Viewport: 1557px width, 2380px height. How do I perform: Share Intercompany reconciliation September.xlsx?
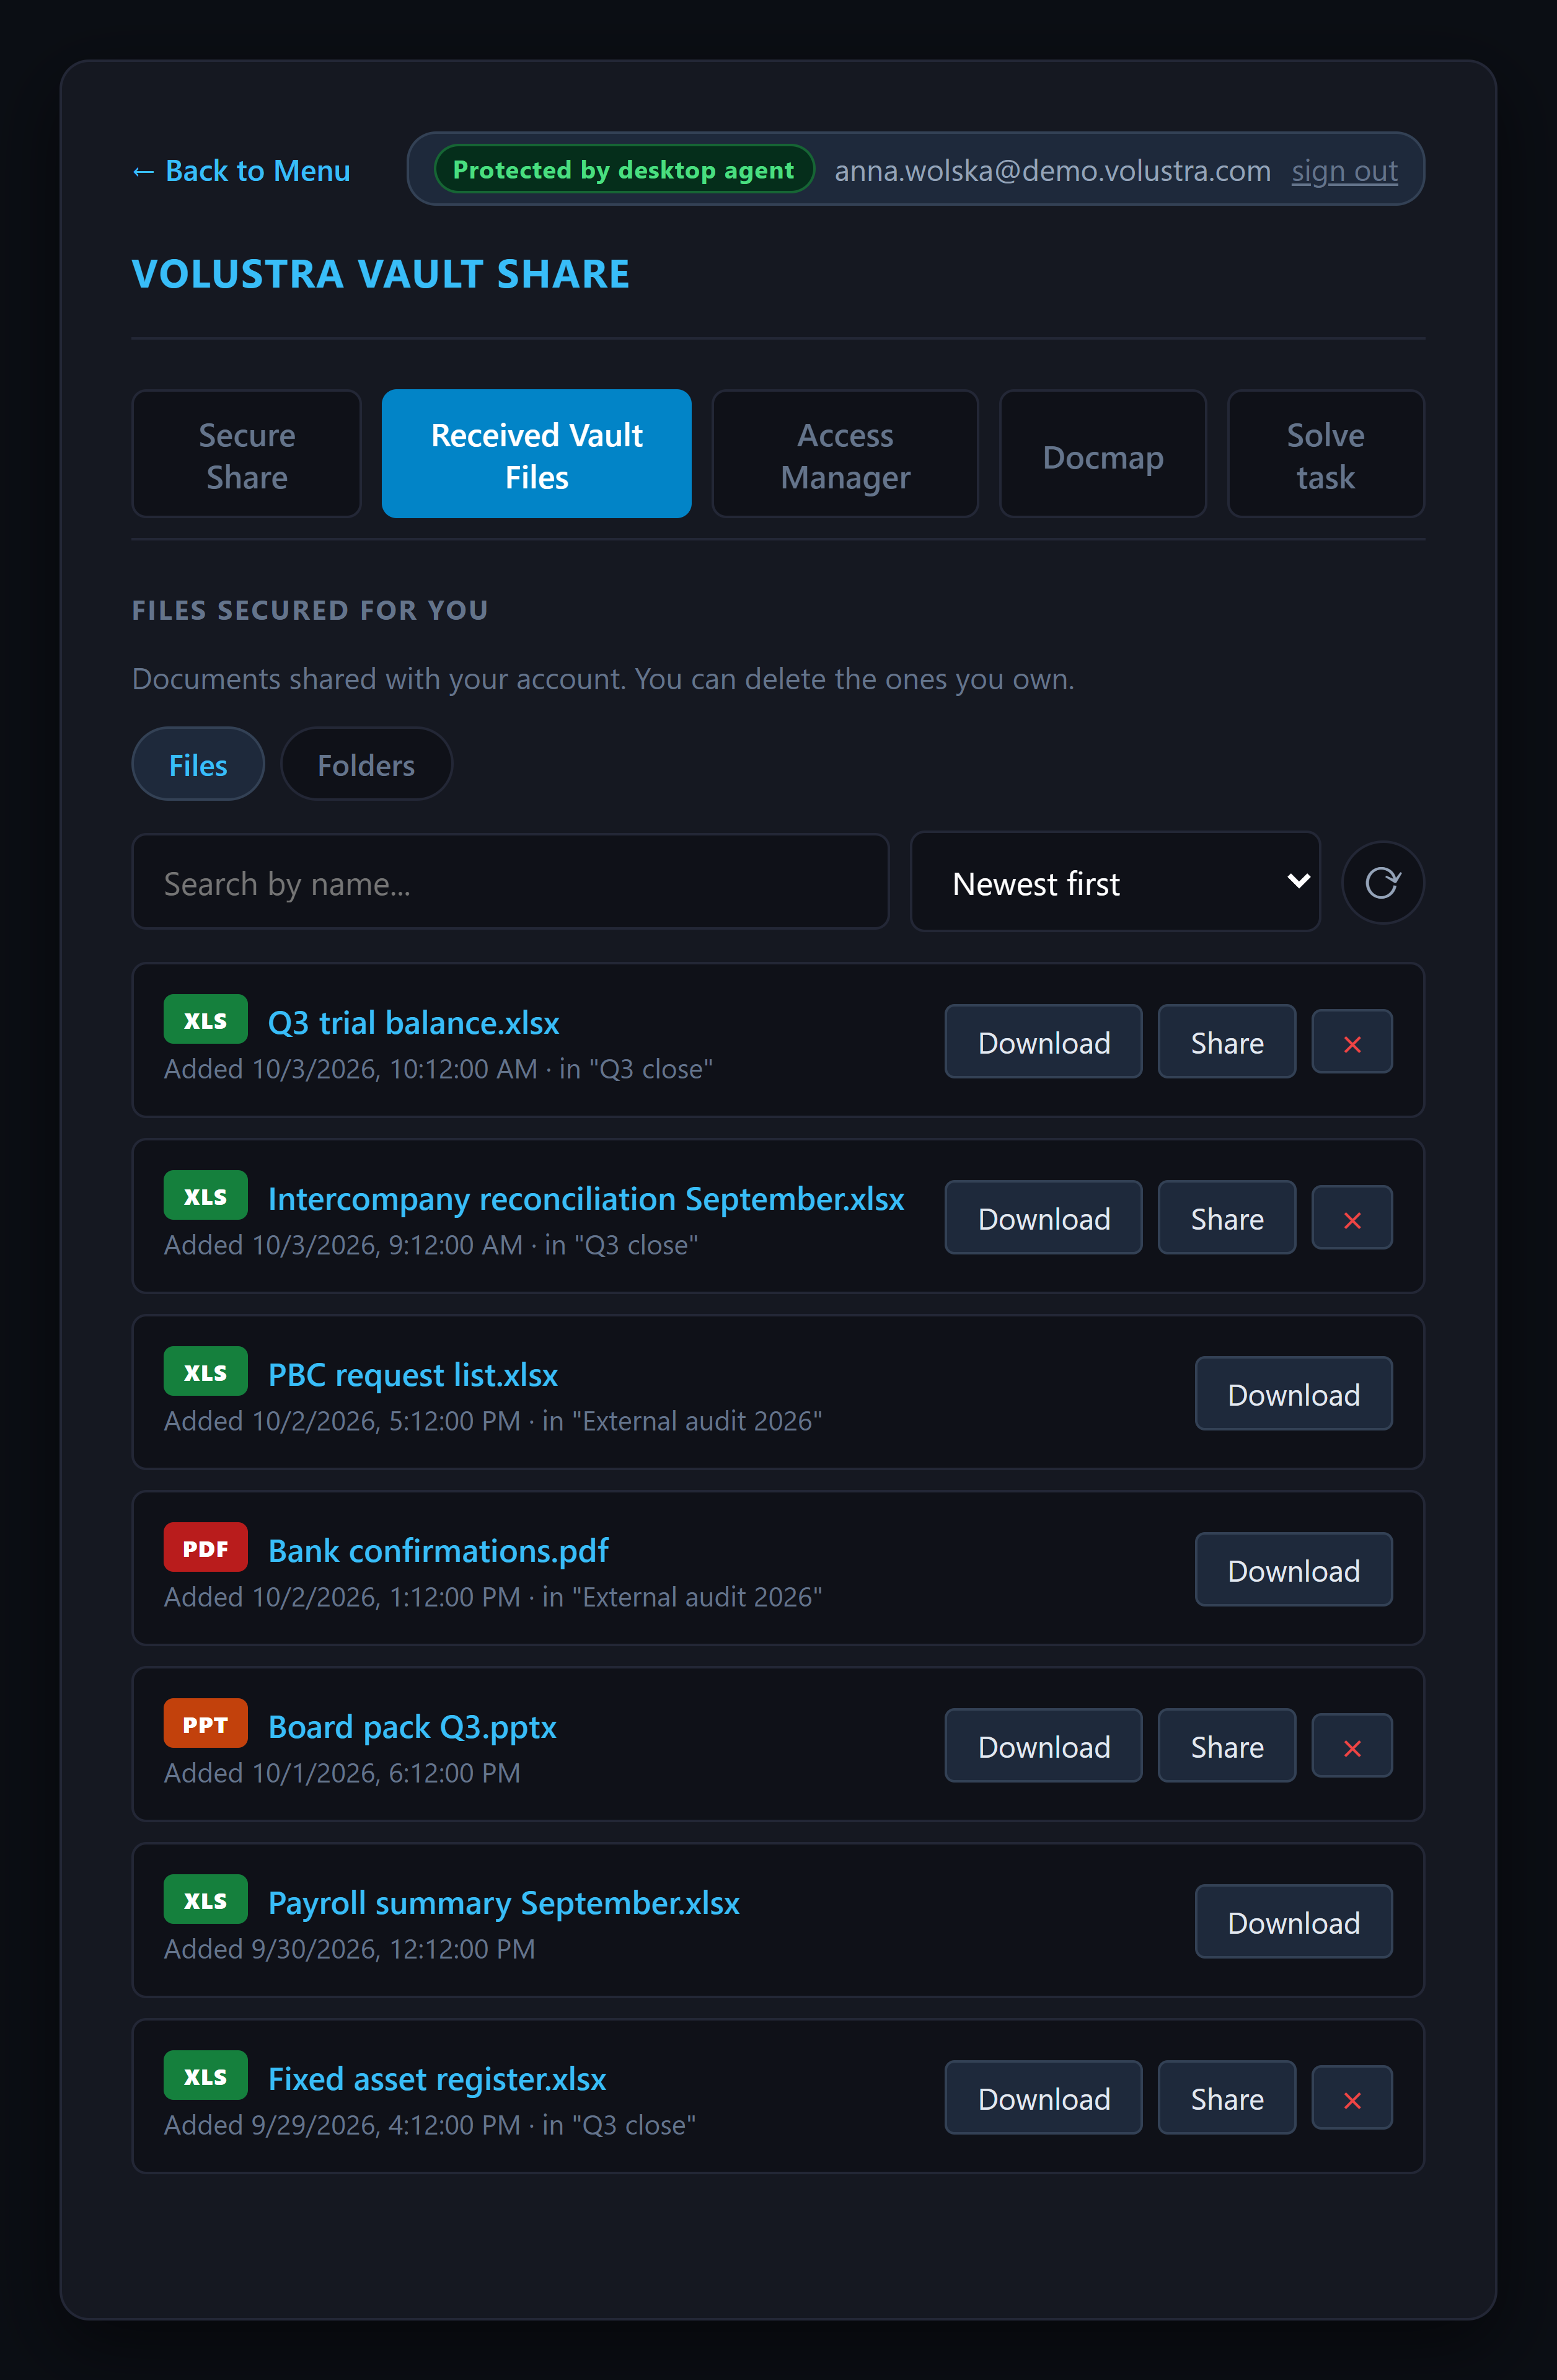[x=1227, y=1218]
